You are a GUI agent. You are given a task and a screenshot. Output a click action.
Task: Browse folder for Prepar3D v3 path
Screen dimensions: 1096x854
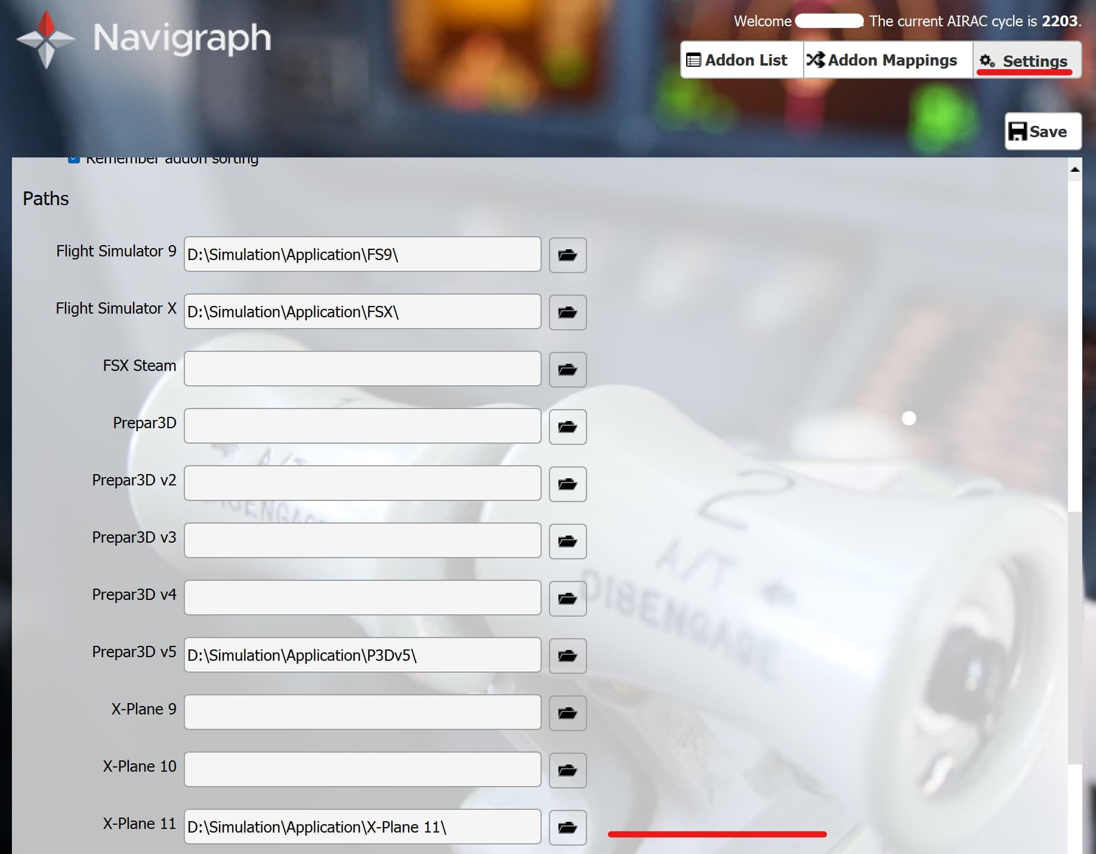pos(567,542)
